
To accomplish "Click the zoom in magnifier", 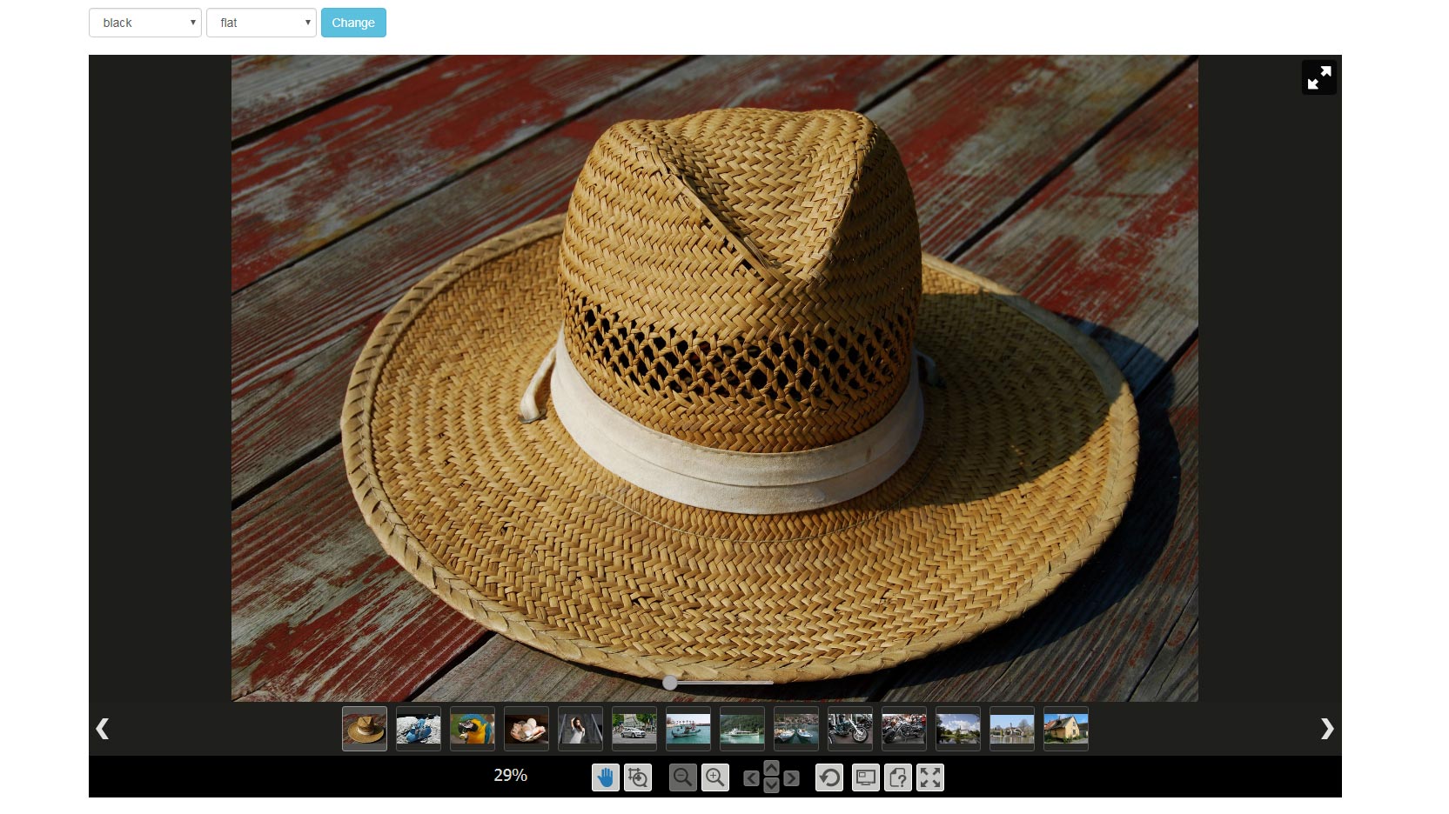I will pos(715,777).
